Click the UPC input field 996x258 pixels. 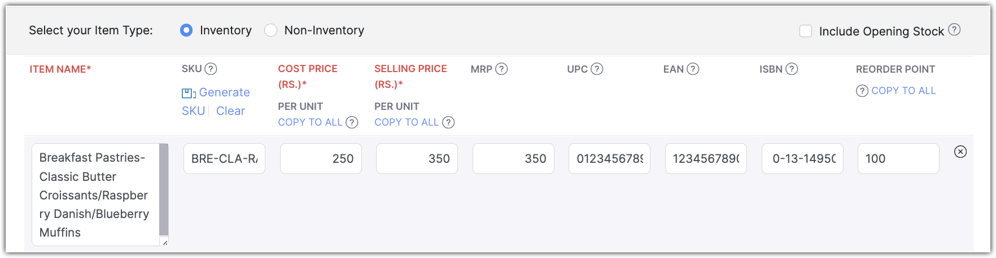pyautogui.click(x=609, y=159)
